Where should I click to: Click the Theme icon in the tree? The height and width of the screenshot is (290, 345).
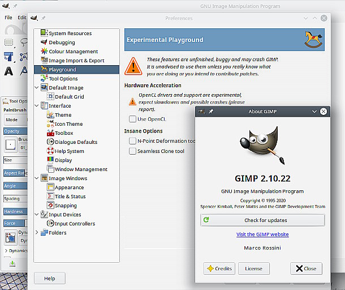(50, 114)
